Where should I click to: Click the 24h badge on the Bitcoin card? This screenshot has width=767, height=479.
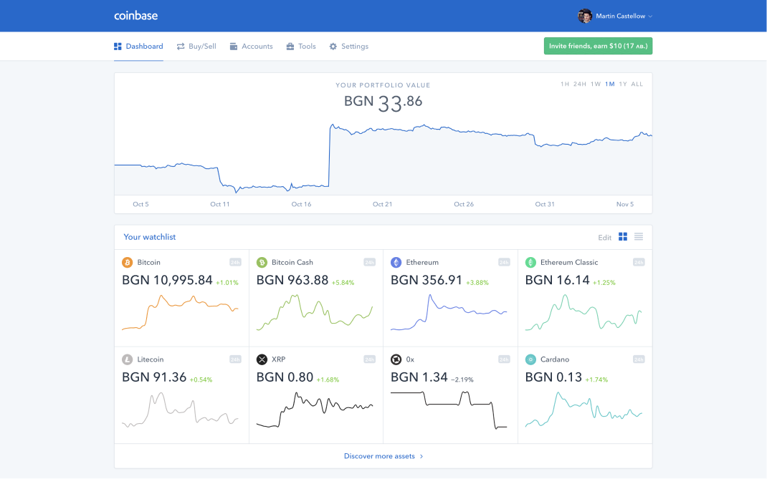(235, 263)
